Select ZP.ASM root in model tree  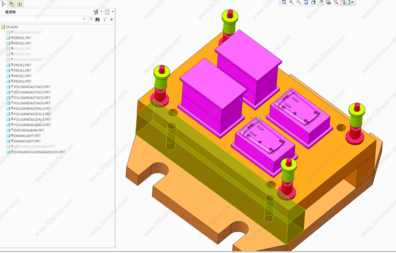click(x=12, y=27)
